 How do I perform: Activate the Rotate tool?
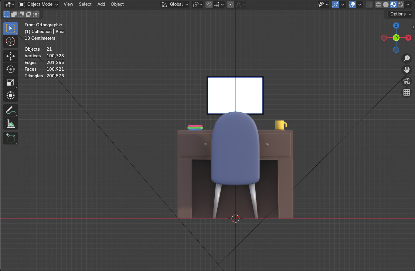click(11, 69)
